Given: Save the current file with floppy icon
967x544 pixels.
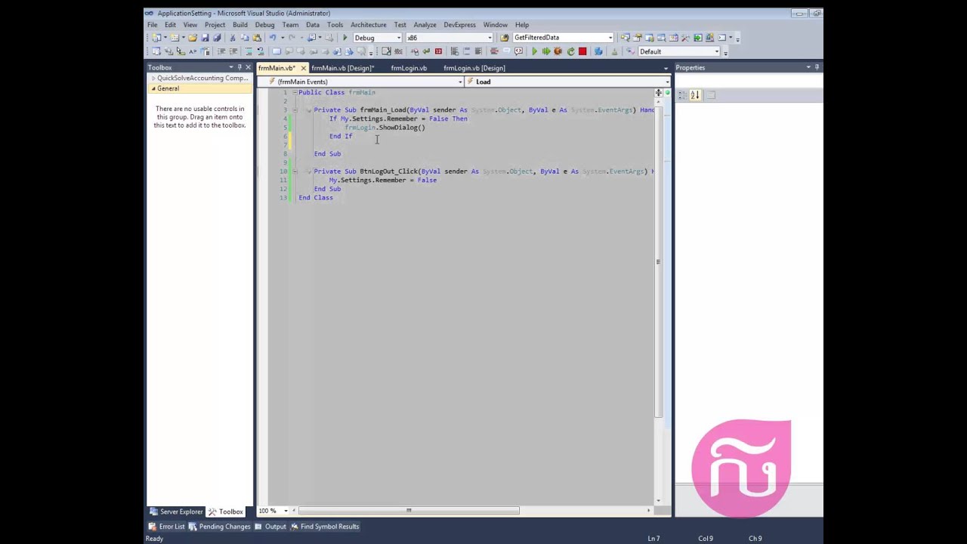Looking at the screenshot, I should coord(205,38).
